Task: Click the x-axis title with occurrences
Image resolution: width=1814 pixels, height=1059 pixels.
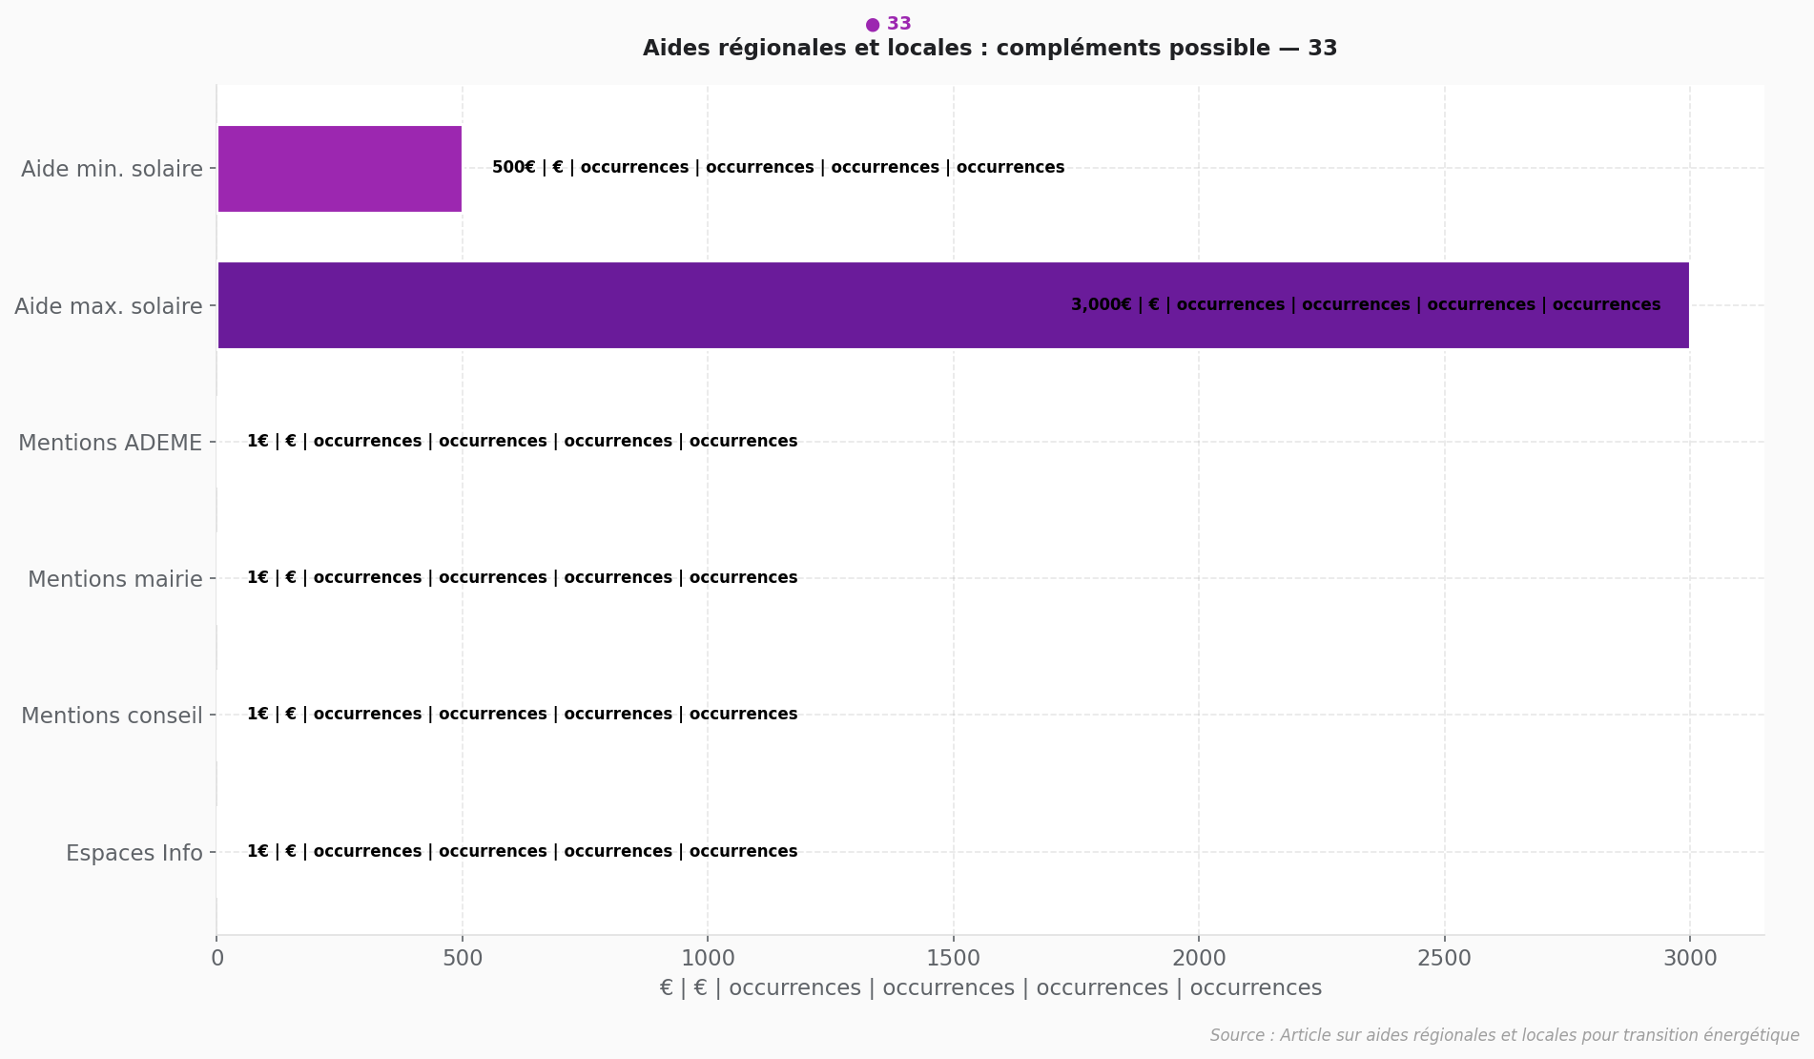Action: click(990, 988)
